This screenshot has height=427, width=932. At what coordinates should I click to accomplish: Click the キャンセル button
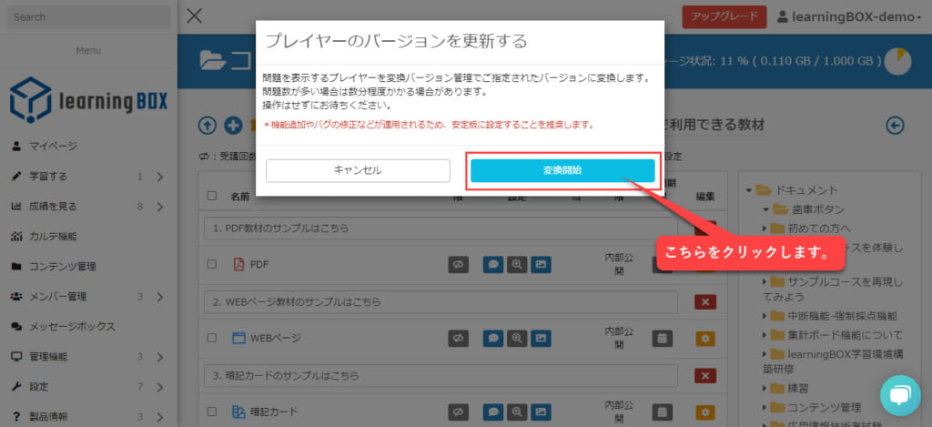(358, 170)
